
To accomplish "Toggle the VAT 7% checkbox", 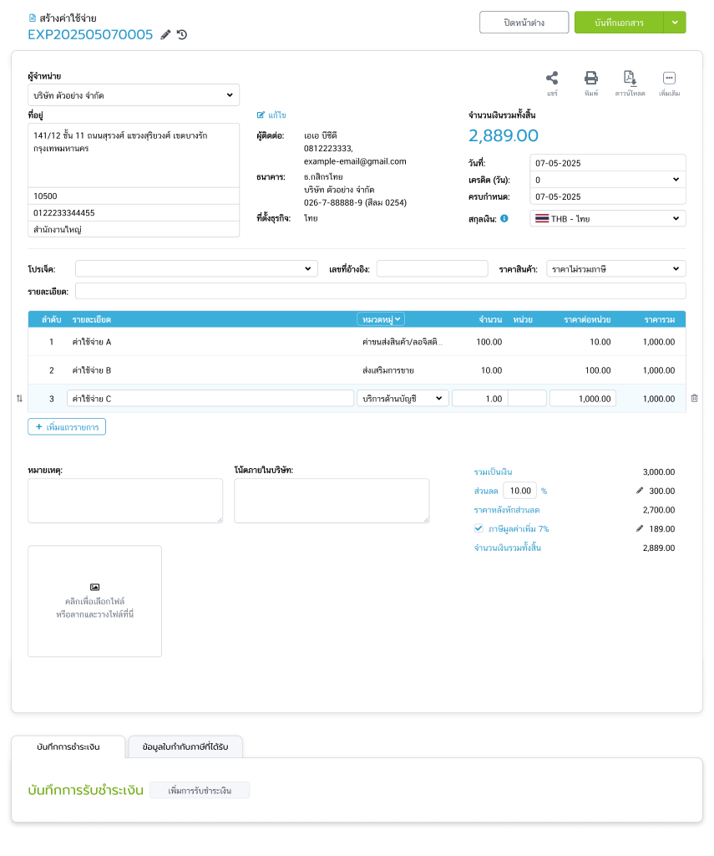I will click(479, 528).
